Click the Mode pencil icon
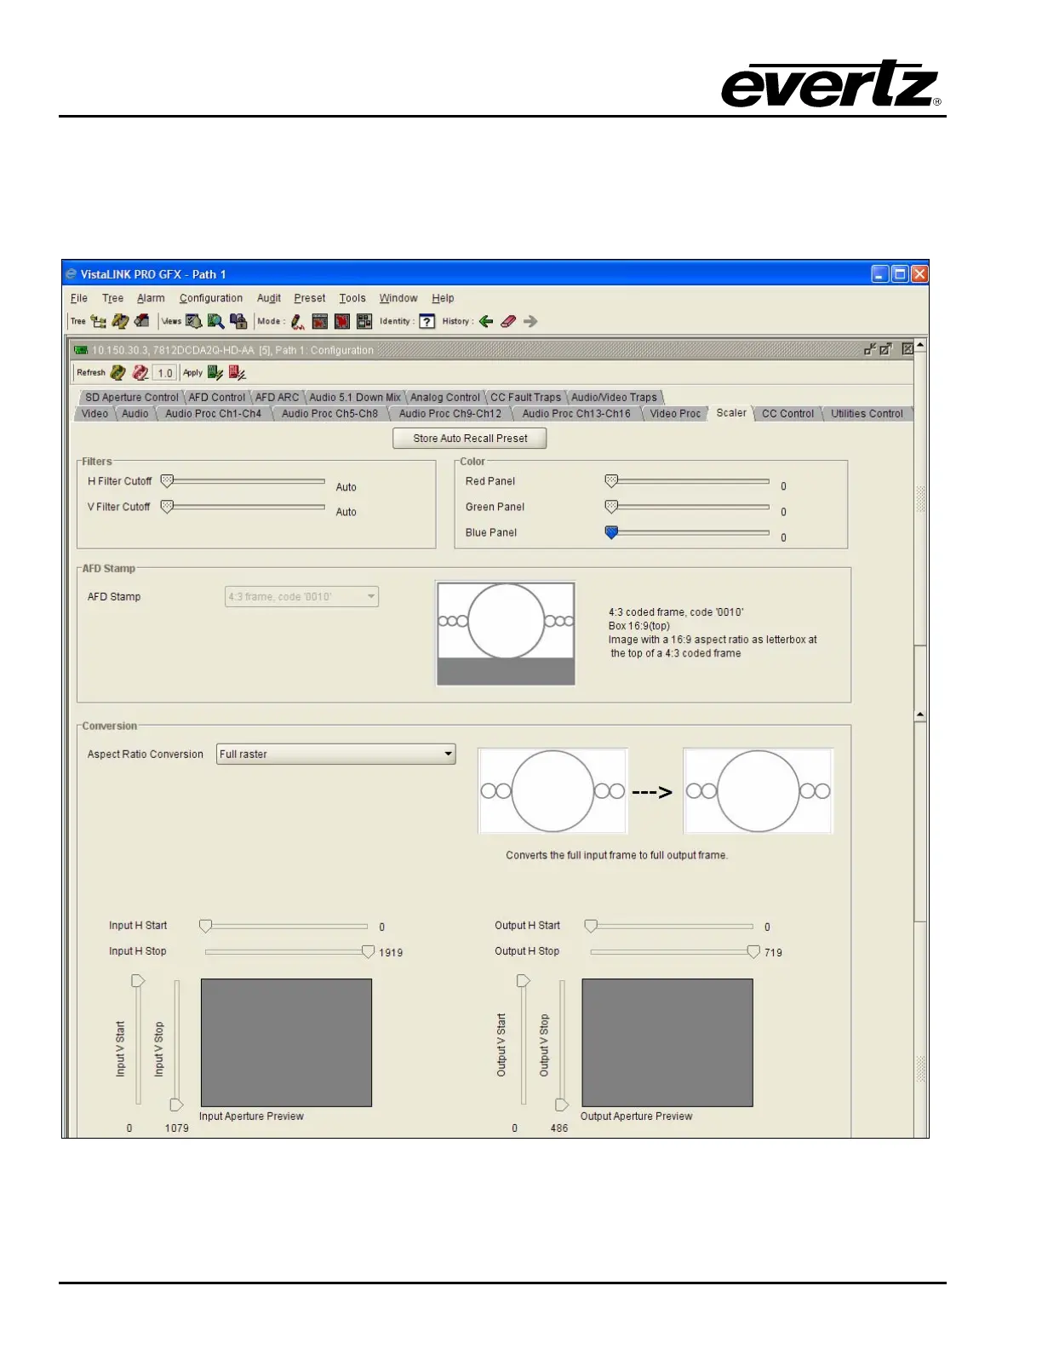1042x1349 pixels. click(x=297, y=321)
